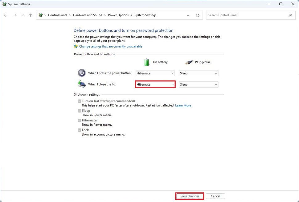The image size is (299, 202).
Task: Click the search magnifier icon
Action: 290,15
